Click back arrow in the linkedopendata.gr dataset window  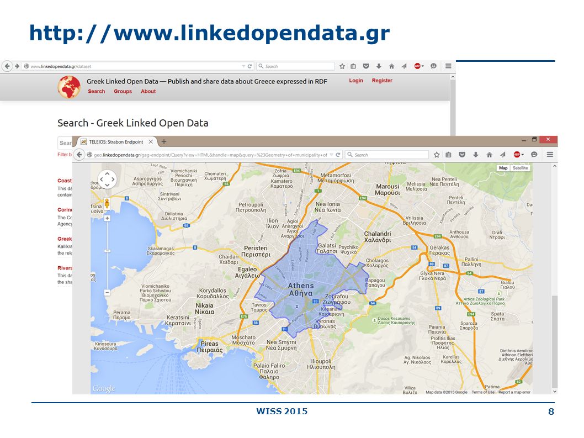coord(7,66)
